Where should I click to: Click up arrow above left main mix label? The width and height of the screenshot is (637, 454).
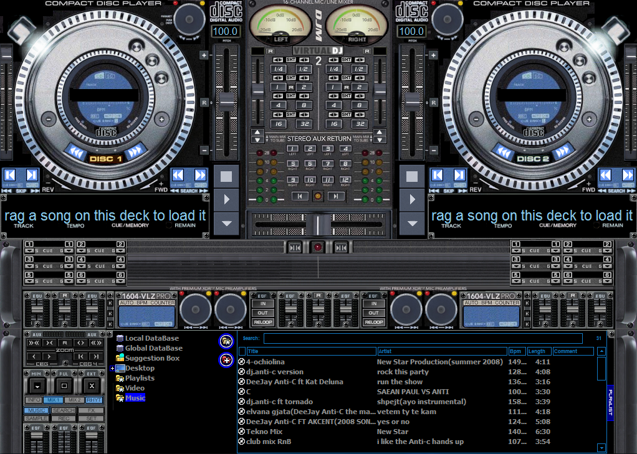click(x=257, y=133)
